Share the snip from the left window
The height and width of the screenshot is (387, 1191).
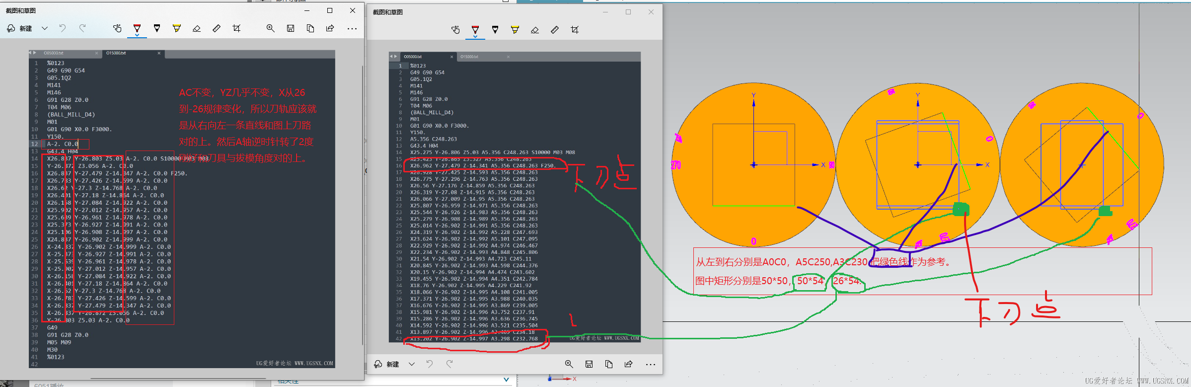(330, 28)
